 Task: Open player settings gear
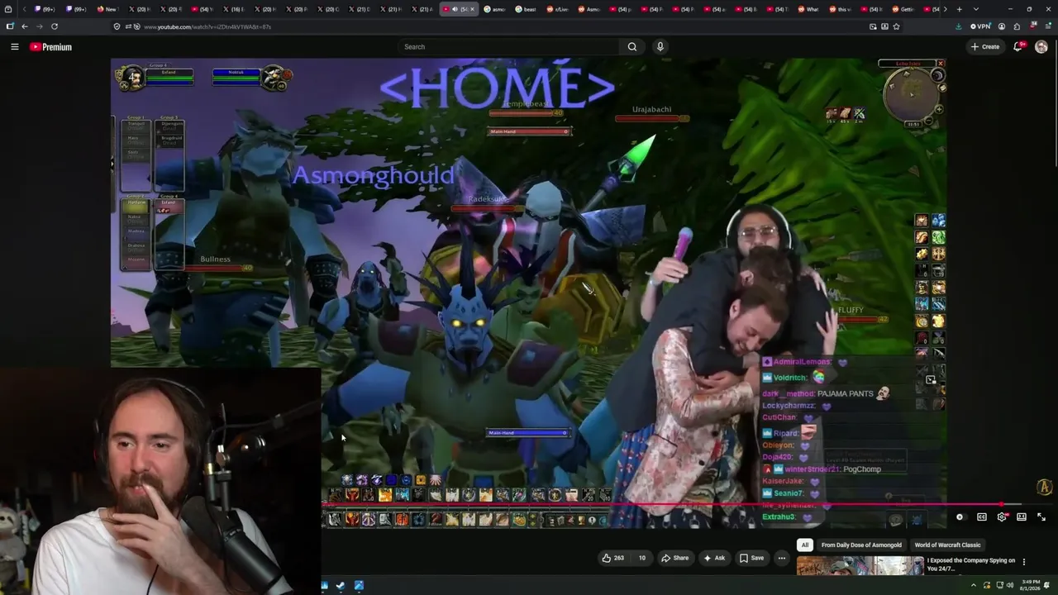pos(1002,517)
